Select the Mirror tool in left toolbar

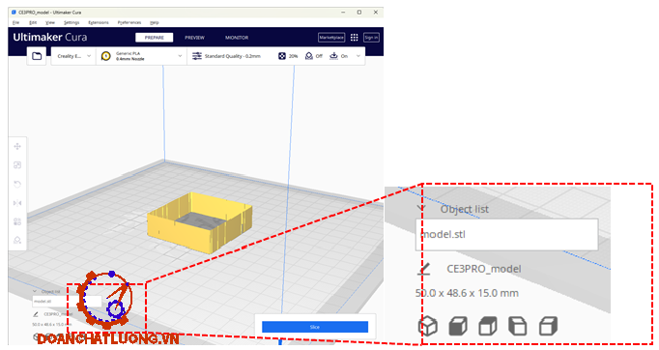coord(17,203)
